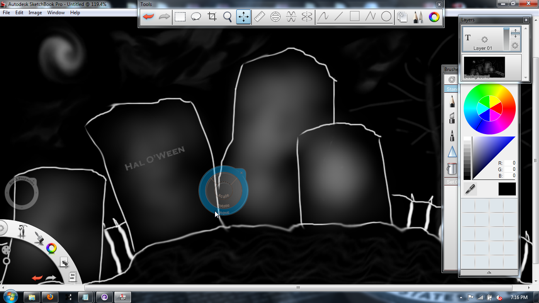Click the red Undo arrow in Tools toolbar
Image resolution: width=539 pixels, height=303 pixels.
148,17
